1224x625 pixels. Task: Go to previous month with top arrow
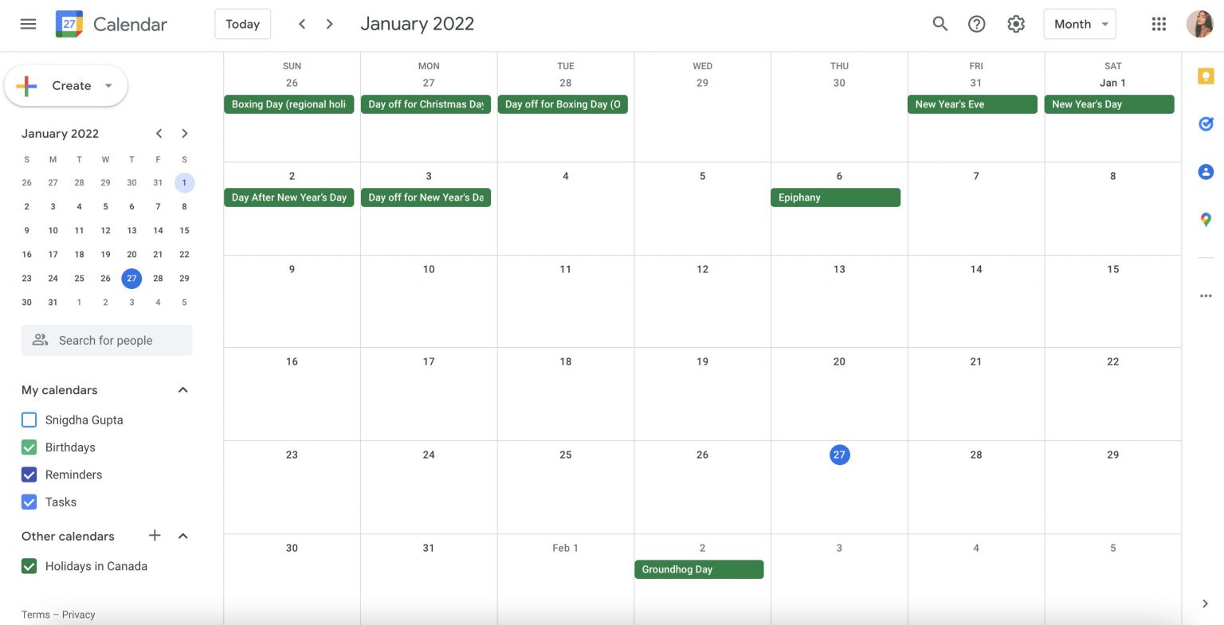click(x=302, y=24)
